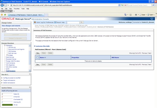The image size is (157, 108).
Task: Click Domain Structure scrollbar down arrow
Action: 30,71
